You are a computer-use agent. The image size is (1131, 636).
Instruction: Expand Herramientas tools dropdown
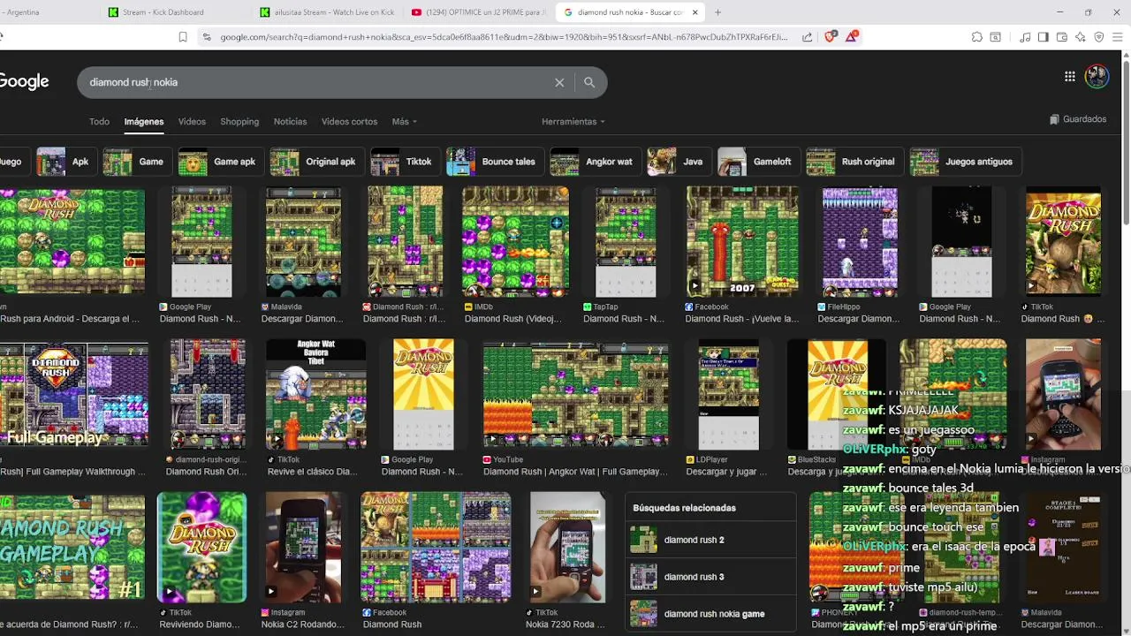pos(573,122)
